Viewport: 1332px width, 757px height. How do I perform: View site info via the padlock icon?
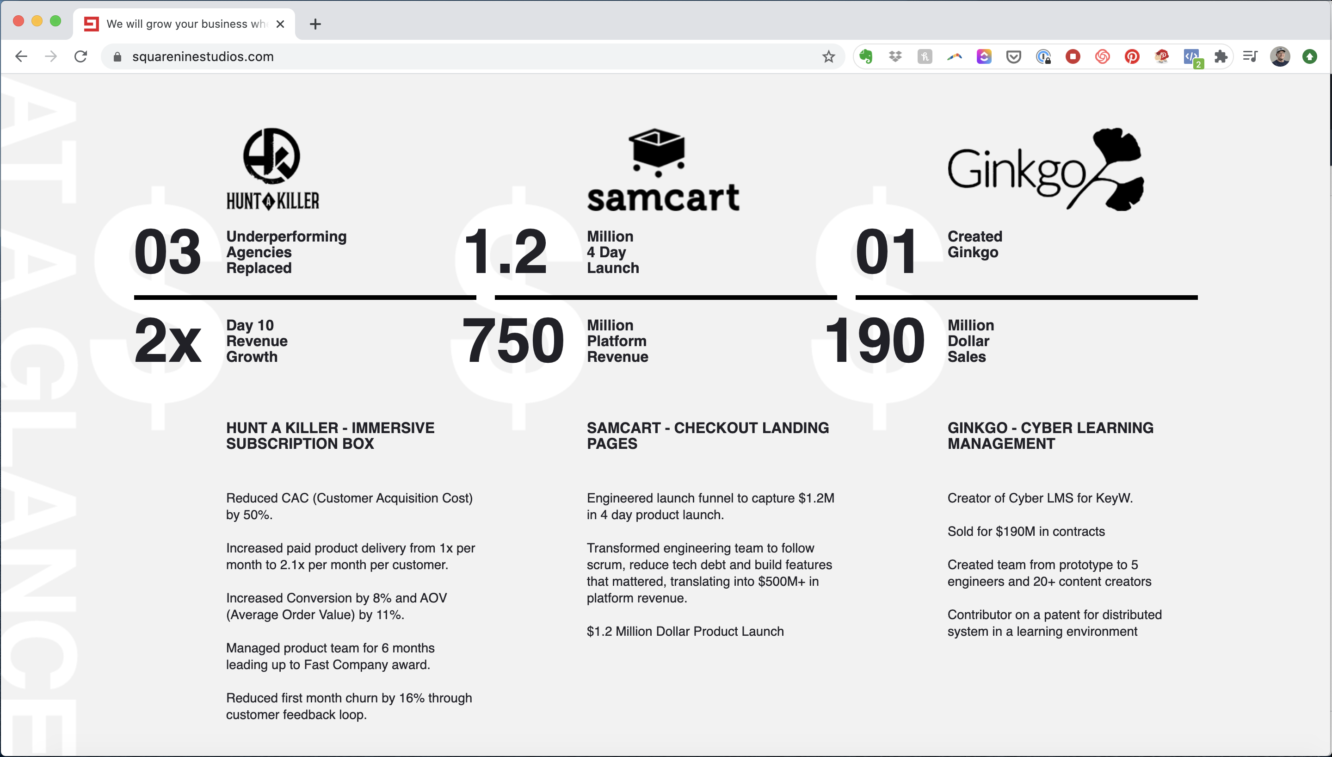(x=117, y=56)
